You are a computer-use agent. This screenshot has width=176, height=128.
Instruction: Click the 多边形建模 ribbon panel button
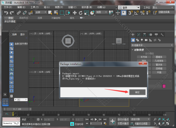(x=10, y=21)
